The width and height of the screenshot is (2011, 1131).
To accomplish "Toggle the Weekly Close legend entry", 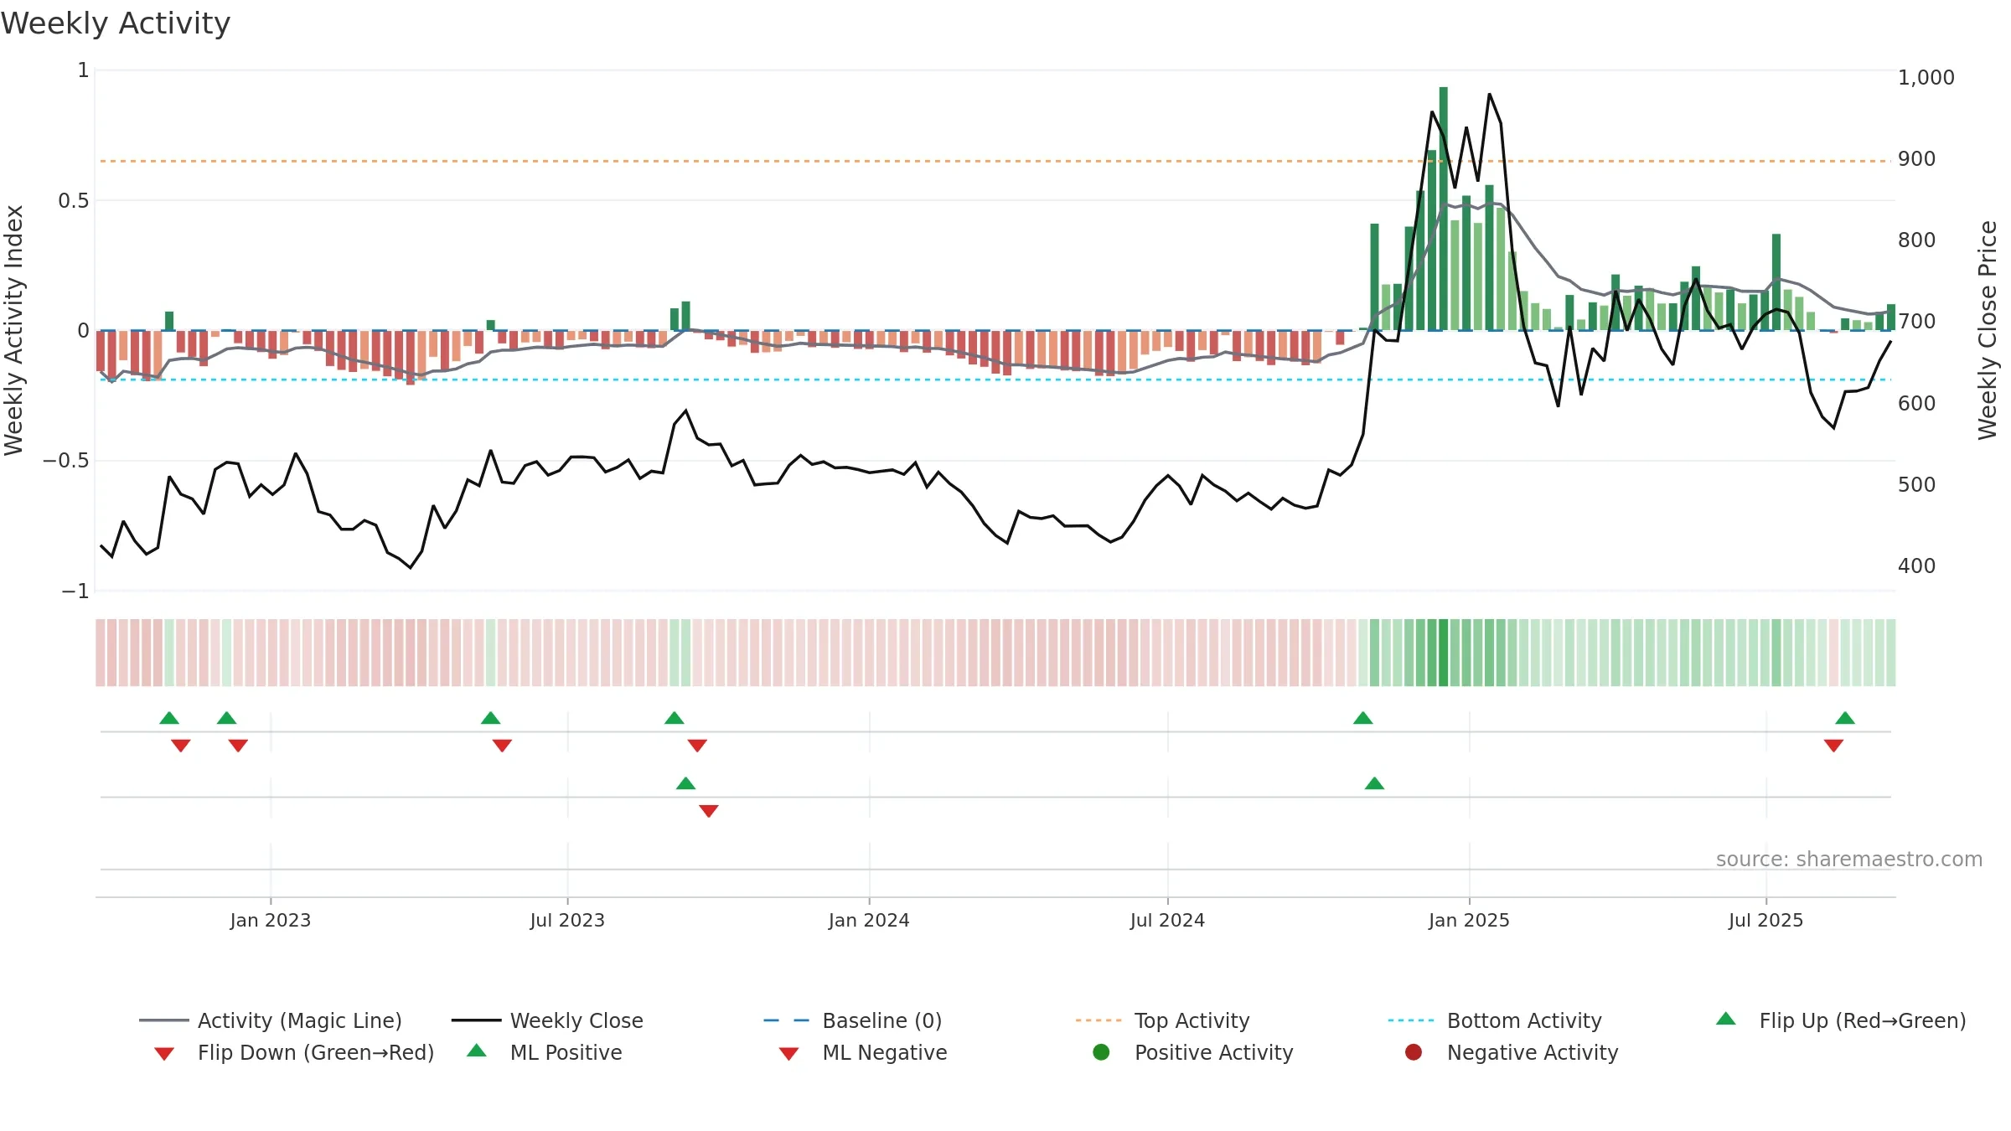I will click(x=547, y=1020).
